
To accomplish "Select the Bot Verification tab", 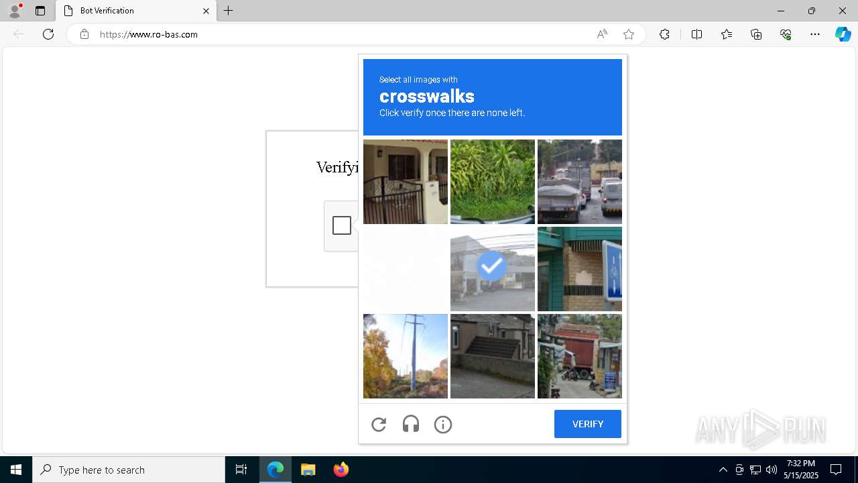I will [136, 11].
